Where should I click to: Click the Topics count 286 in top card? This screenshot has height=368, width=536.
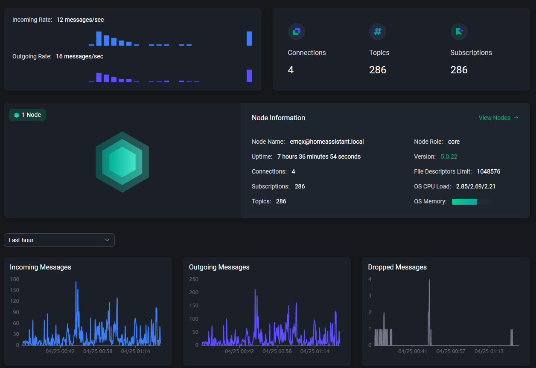pyautogui.click(x=378, y=70)
